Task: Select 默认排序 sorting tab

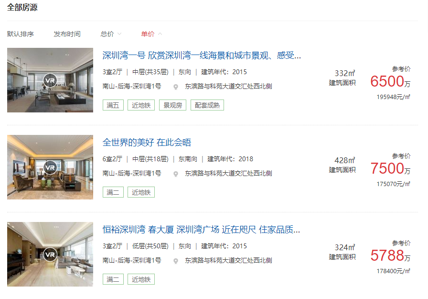Action: click(x=21, y=34)
